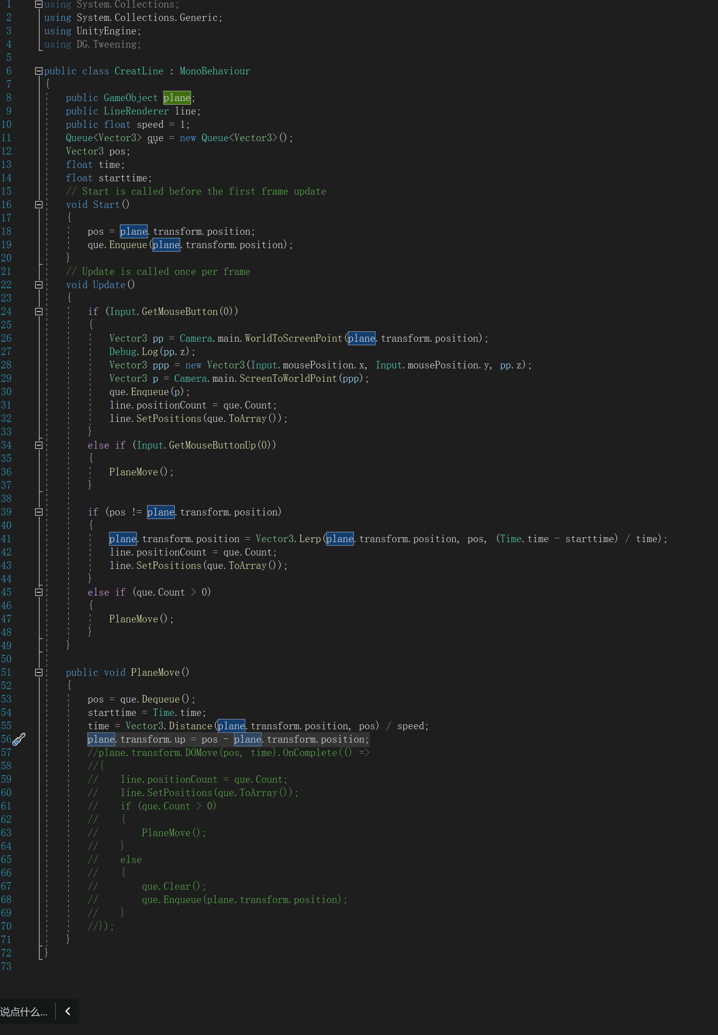Click the left chevron beside the comment box
The image size is (718, 1035).
[x=68, y=1011]
